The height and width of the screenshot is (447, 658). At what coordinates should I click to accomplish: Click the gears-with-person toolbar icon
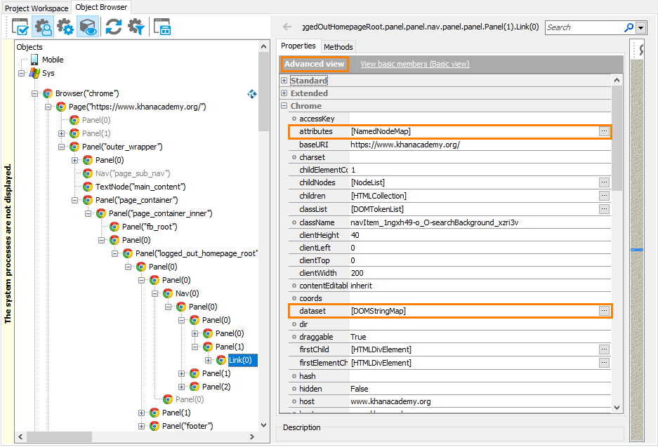(42, 27)
